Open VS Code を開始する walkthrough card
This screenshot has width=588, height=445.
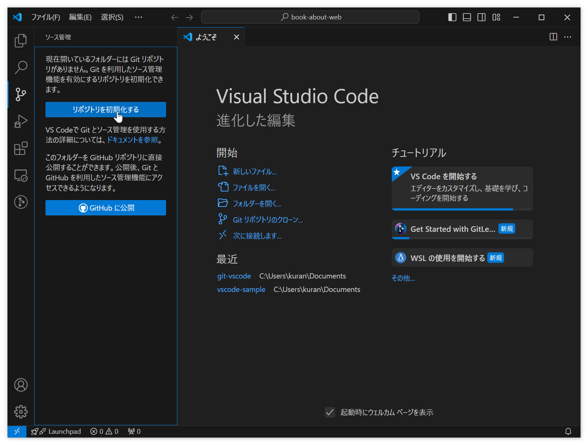pos(462,189)
